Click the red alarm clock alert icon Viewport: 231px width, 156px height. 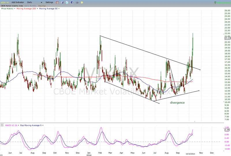click(x=57, y=2)
